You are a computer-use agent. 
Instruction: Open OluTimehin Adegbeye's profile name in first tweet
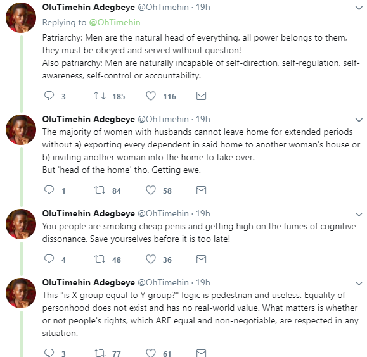point(89,8)
